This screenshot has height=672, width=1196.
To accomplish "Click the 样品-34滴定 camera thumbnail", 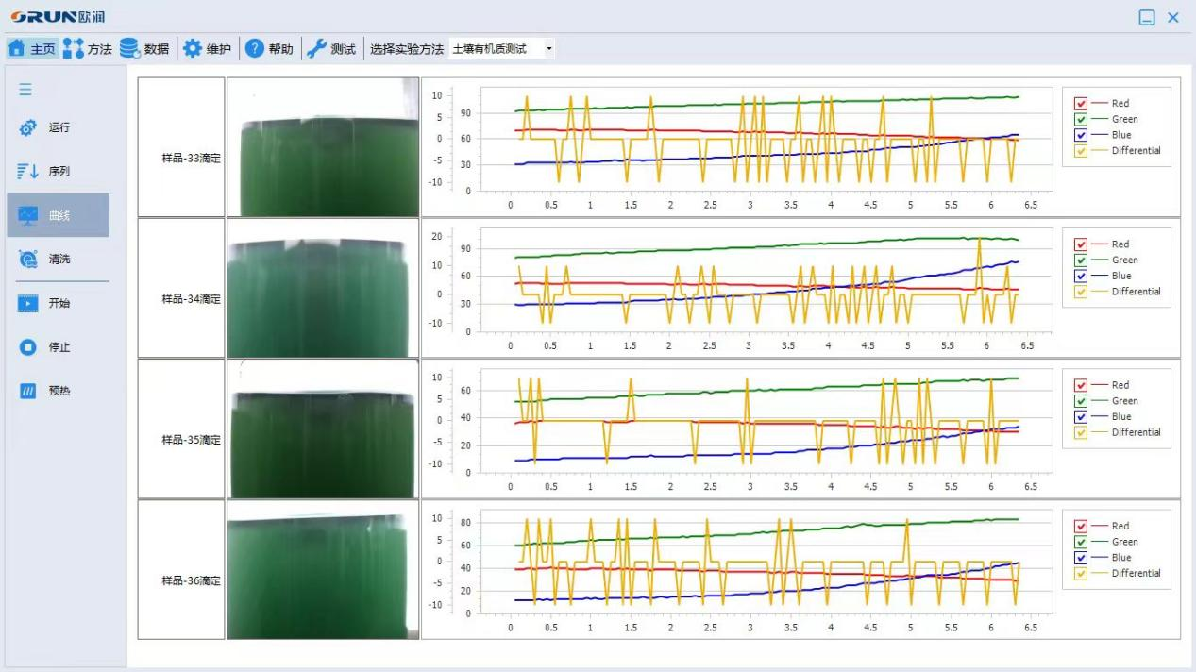I will click(x=323, y=288).
